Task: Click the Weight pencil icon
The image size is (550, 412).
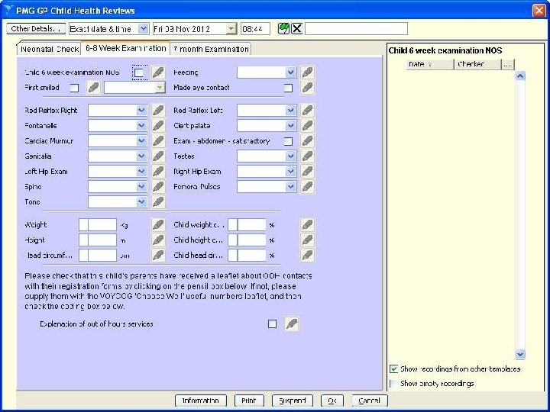Action: pyautogui.click(x=158, y=225)
